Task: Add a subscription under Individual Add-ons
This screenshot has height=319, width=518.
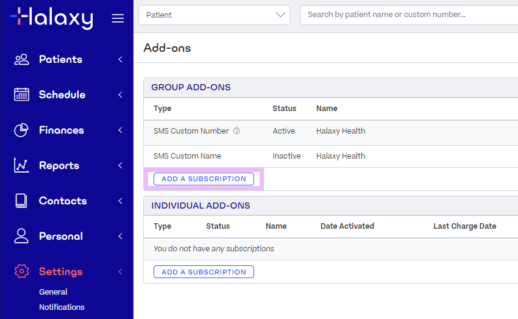Action: (x=204, y=272)
